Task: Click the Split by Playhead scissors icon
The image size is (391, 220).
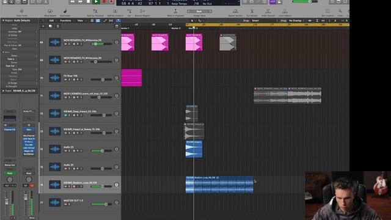Action: pos(95,11)
